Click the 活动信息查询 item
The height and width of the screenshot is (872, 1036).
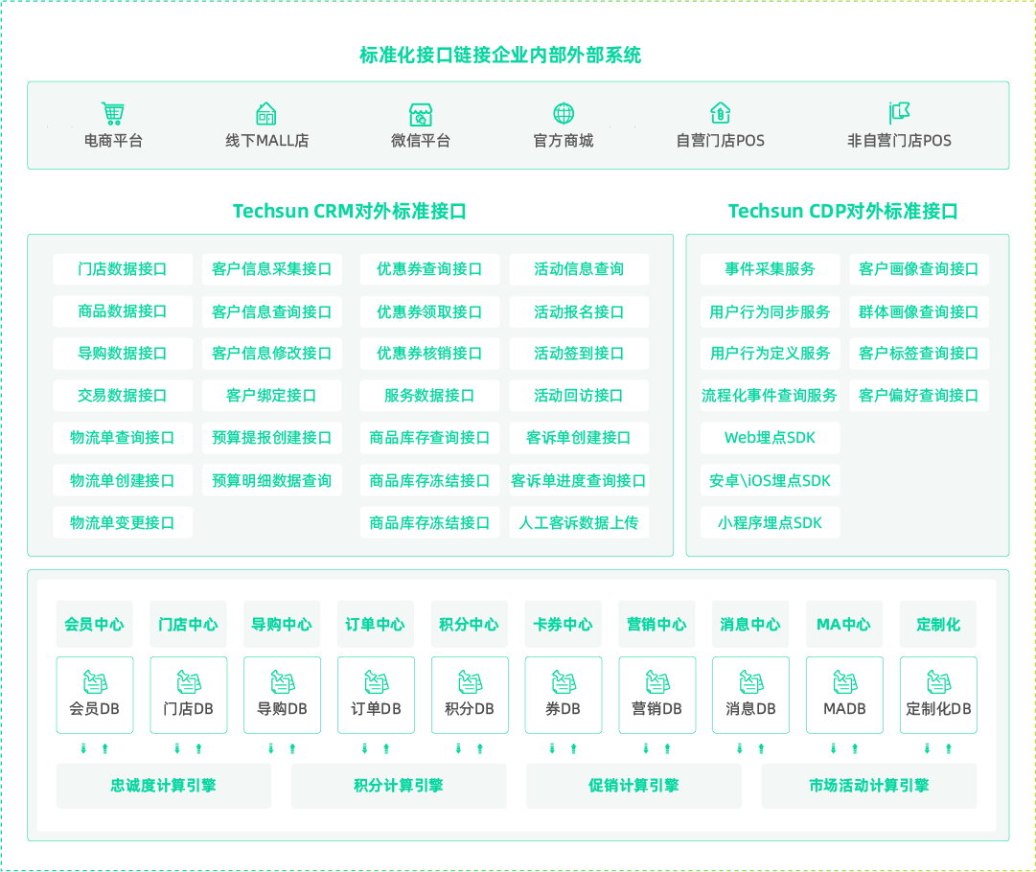pyautogui.click(x=580, y=269)
